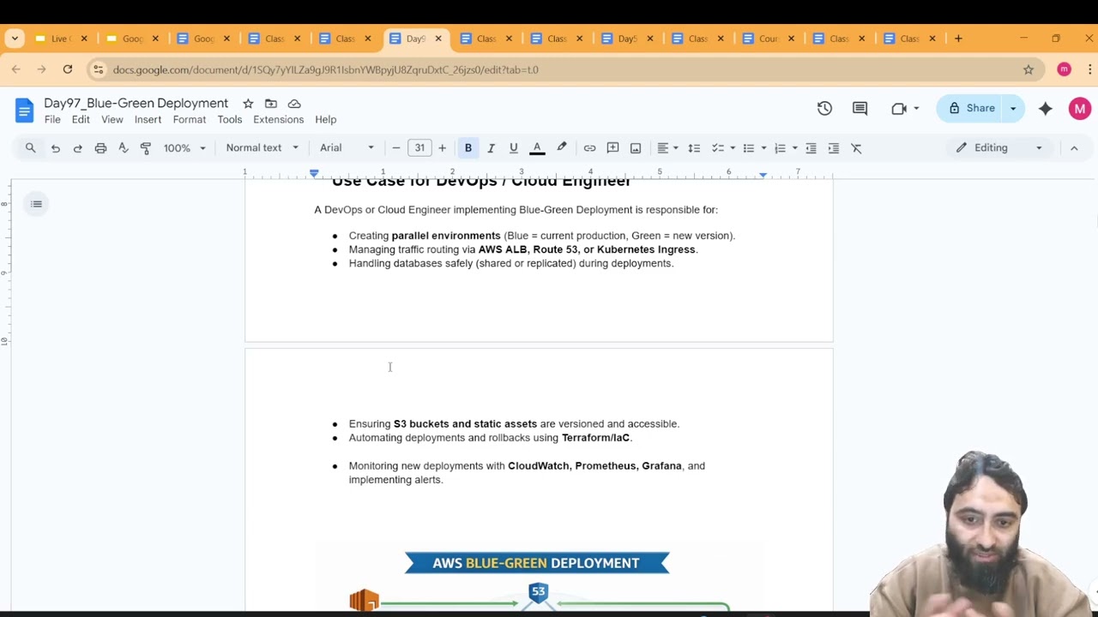The height and width of the screenshot is (617, 1098).
Task: Go back in the browser
Action: 16,69
